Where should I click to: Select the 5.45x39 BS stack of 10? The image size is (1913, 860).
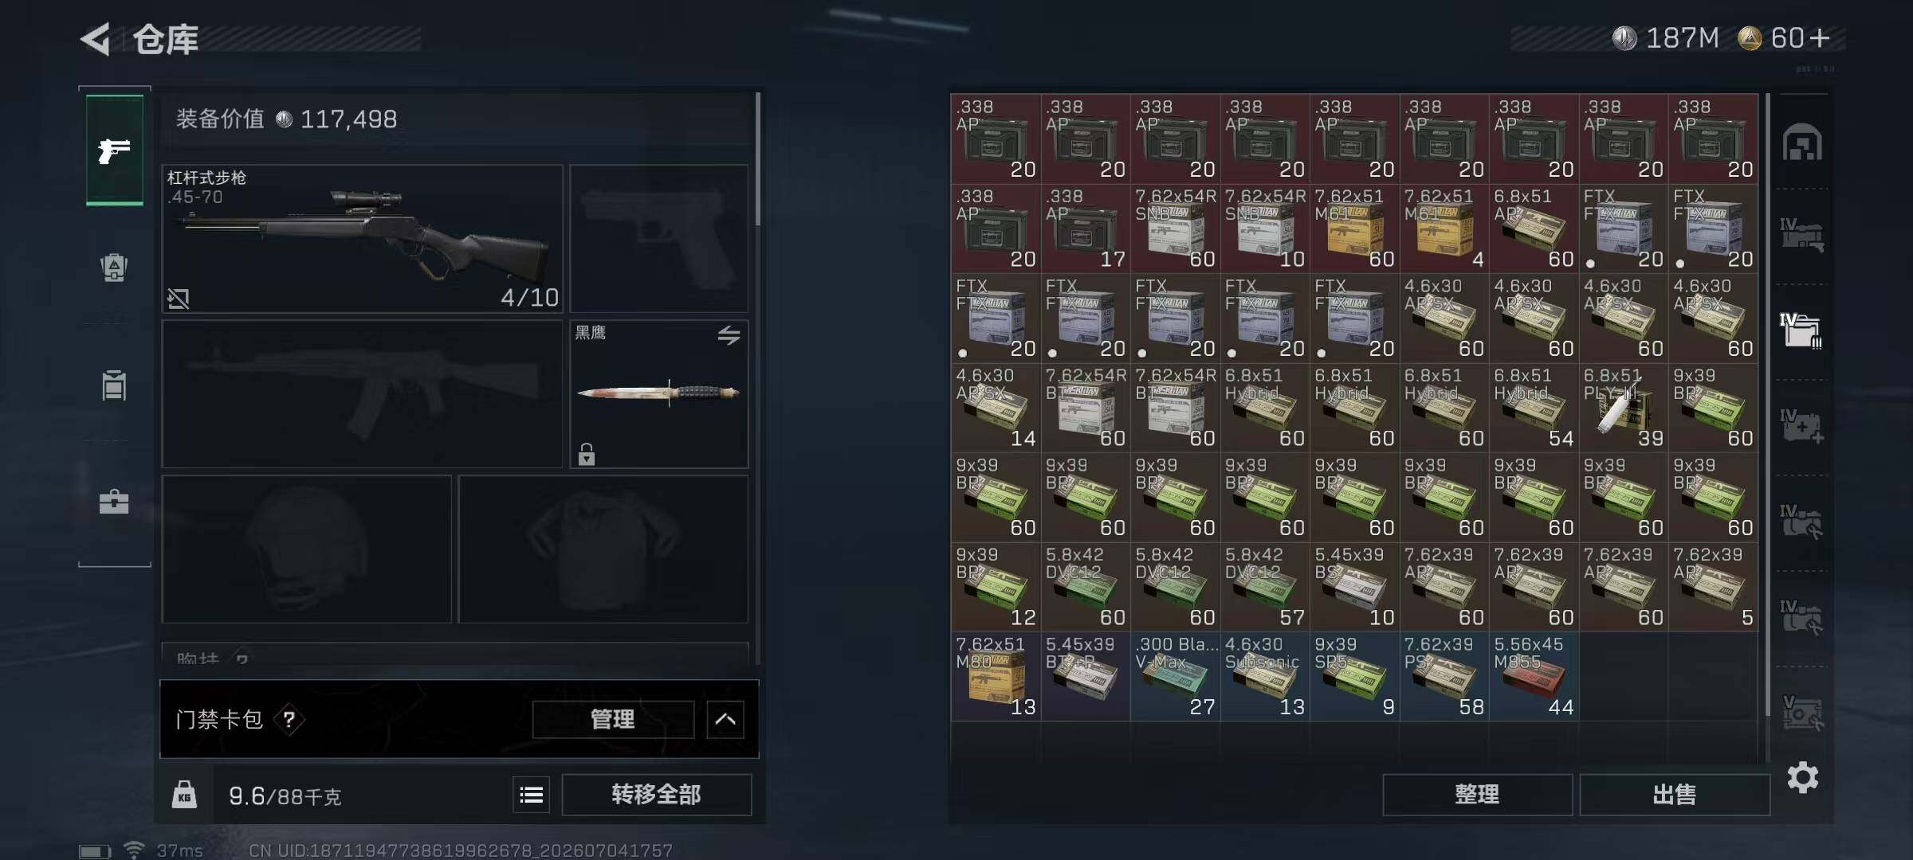[1354, 586]
